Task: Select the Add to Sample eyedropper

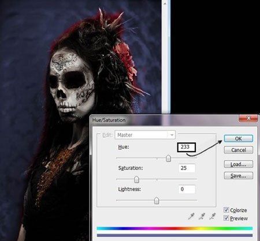Action: click(x=202, y=216)
